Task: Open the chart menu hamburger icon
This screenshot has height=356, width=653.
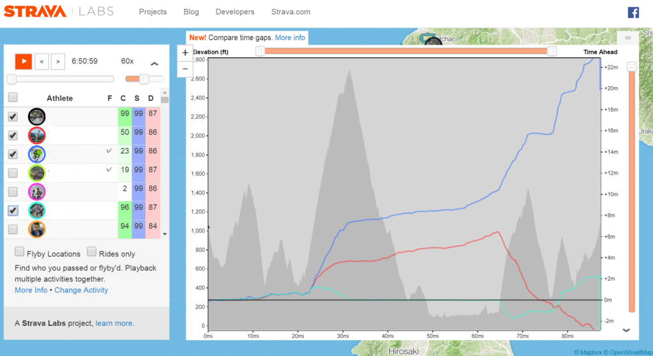Action: tap(628, 38)
